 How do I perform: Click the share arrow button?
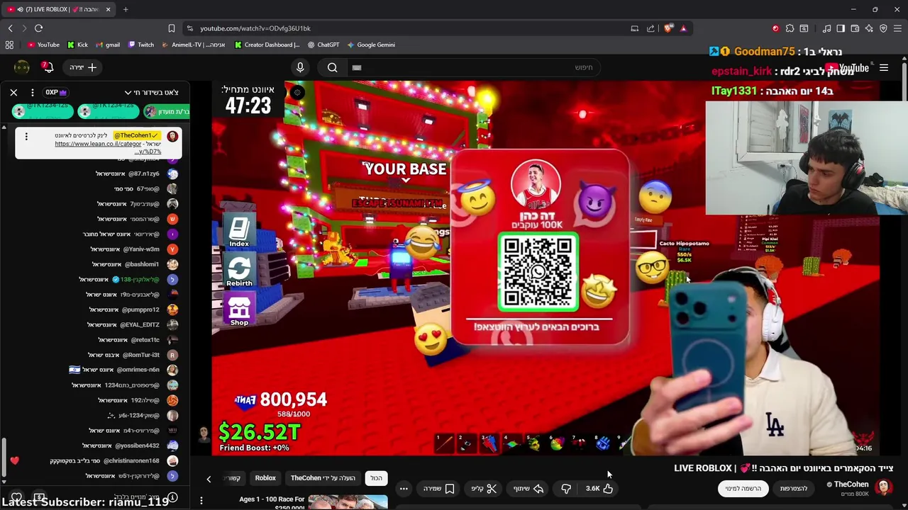(x=528, y=488)
